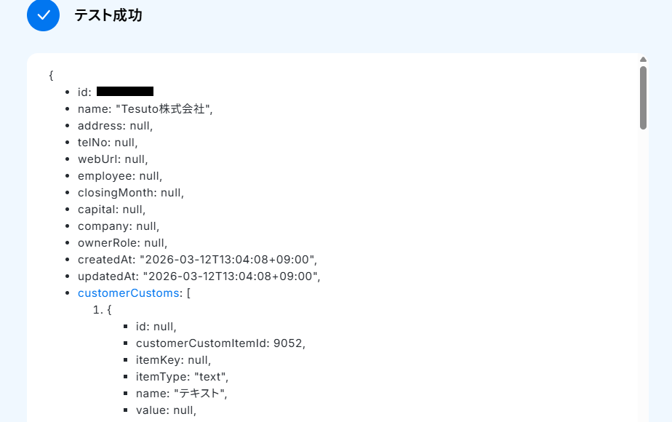Select the name Tesuto株式会社 line

145,109
